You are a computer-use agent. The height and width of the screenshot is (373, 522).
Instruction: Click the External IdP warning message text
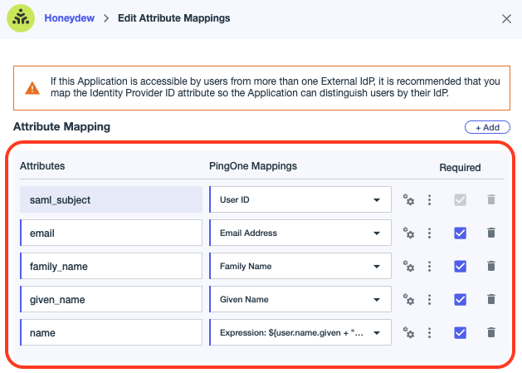tap(275, 87)
